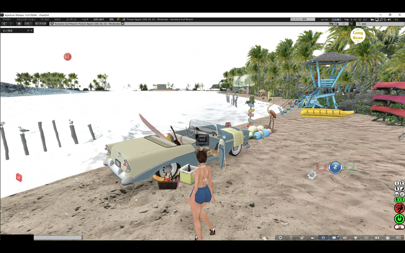The image size is (405, 253).
Task: Mute sound with the speaker icon
Action: coord(389,20)
